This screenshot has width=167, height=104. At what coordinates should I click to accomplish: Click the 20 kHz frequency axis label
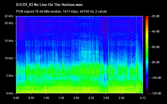[9, 23]
